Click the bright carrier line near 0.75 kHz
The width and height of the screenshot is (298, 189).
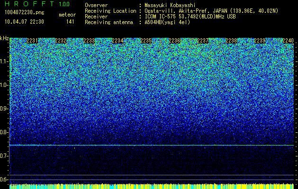coord(152,145)
